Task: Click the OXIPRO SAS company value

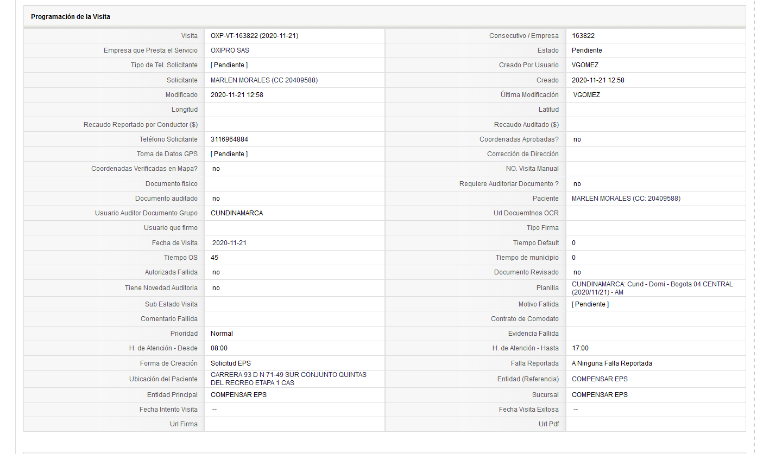Action: pos(230,50)
